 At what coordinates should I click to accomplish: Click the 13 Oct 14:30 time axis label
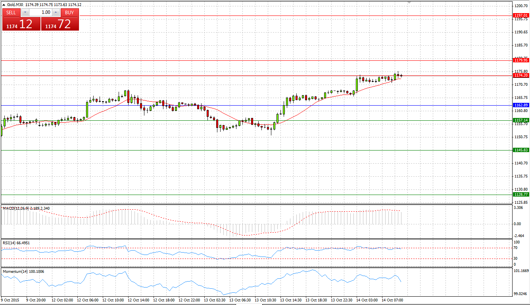(x=291, y=300)
